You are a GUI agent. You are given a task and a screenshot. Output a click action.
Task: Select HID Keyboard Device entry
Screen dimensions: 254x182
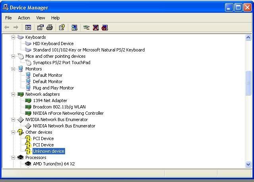(53, 44)
